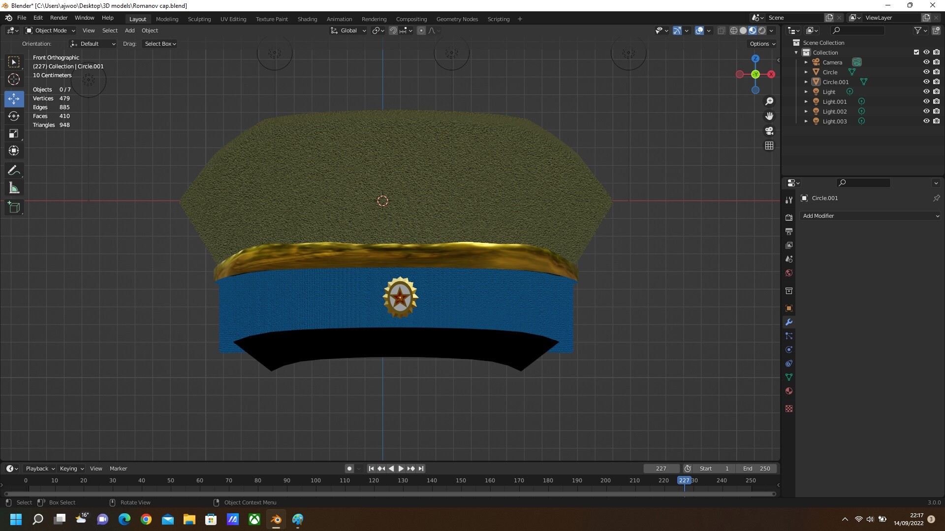The width and height of the screenshot is (945, 531).
Task: Open the Object menu
Action: (x=150, y=30)
